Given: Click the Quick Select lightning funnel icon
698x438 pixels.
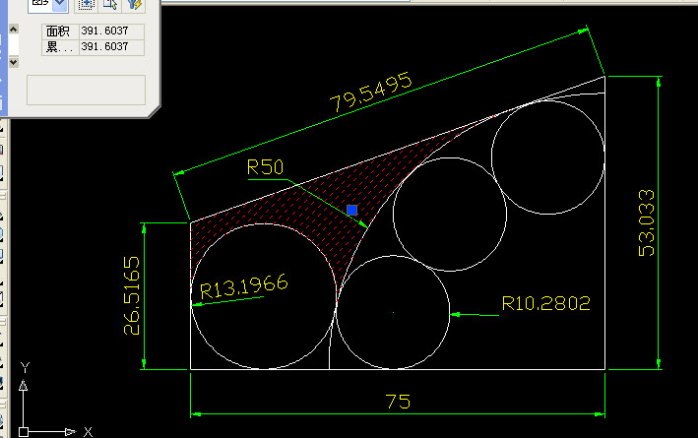Looking at the screenshot, I should [x=134, y=5].
